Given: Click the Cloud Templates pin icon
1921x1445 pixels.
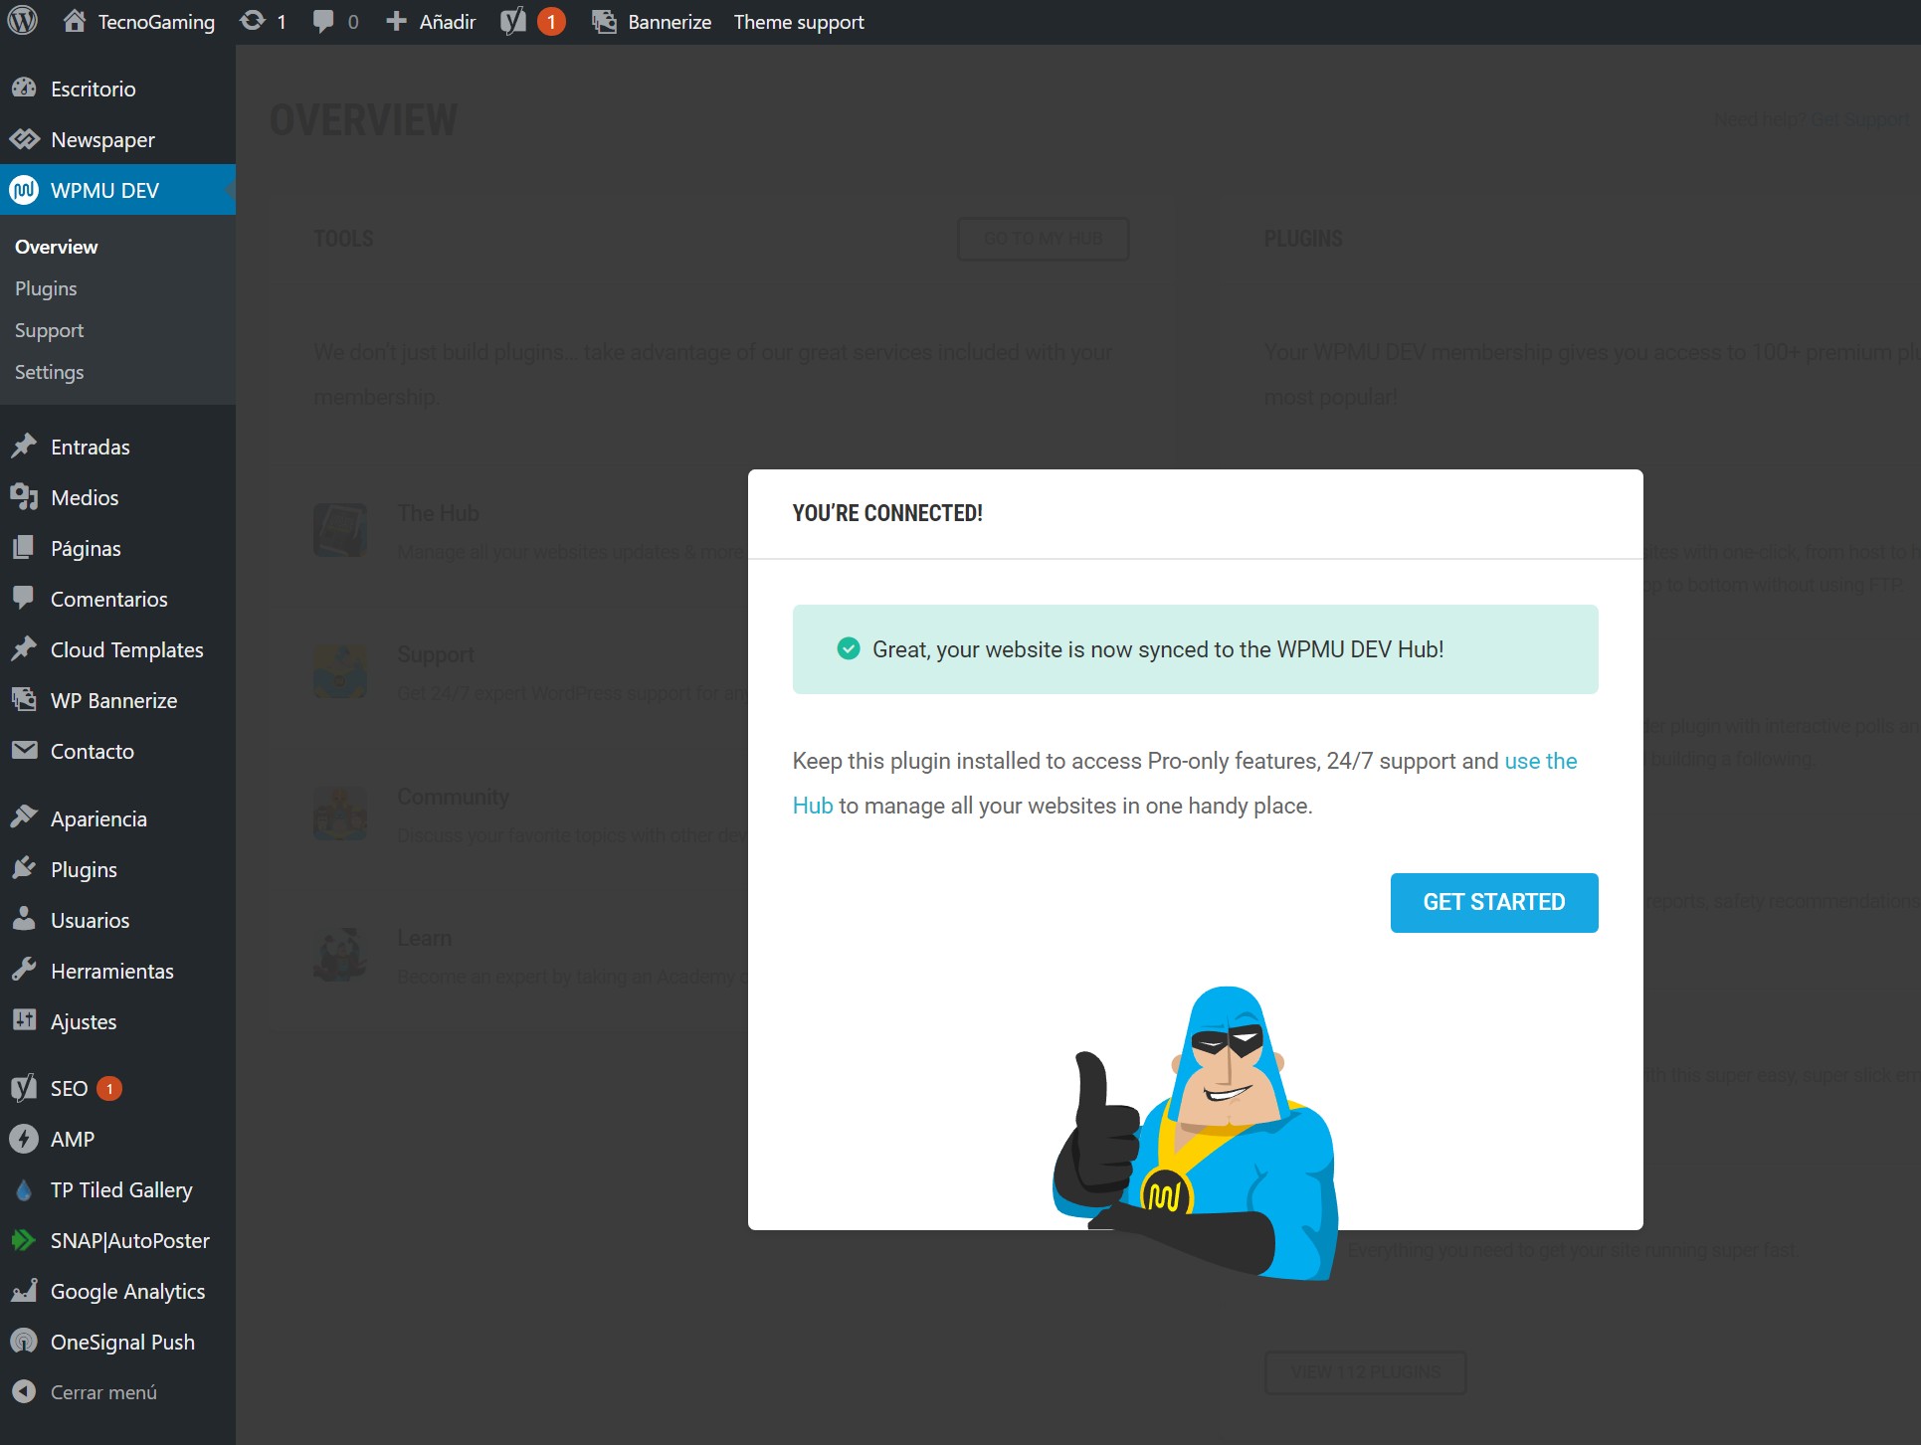Looking at the screenshot, I should point(24,649).
